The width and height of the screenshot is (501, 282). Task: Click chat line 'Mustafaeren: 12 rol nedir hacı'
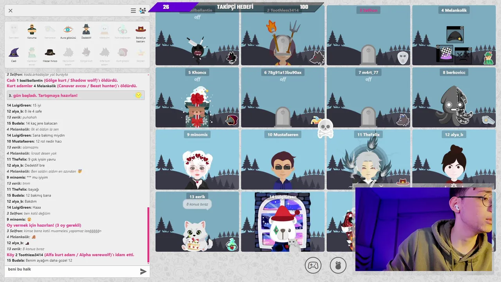(x=34, y=141)
